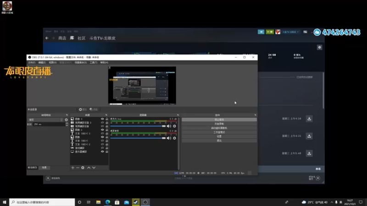Undock the 混音器 mixer panel
Screen dimensions: 367x206
[178, 115]
